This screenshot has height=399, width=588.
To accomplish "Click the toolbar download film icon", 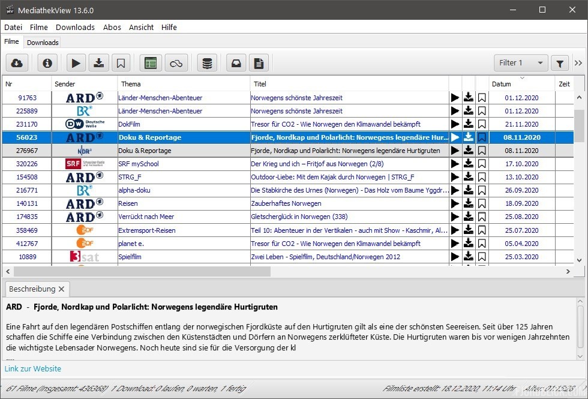I will 98,63.
